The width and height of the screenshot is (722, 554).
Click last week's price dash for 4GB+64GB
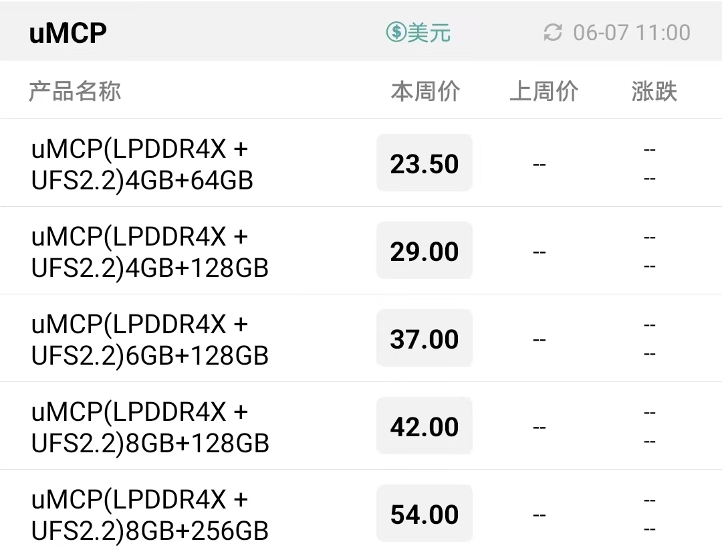point(539,164)
